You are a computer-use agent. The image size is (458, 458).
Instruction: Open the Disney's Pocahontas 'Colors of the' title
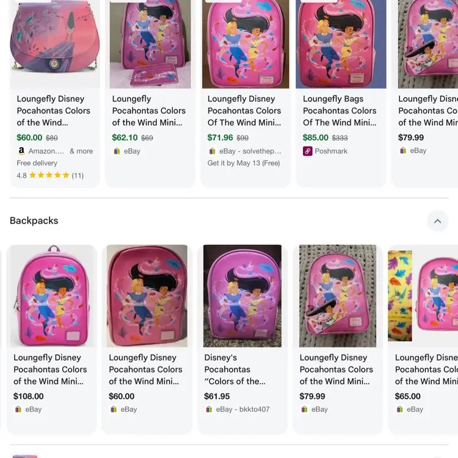[235, 369]
